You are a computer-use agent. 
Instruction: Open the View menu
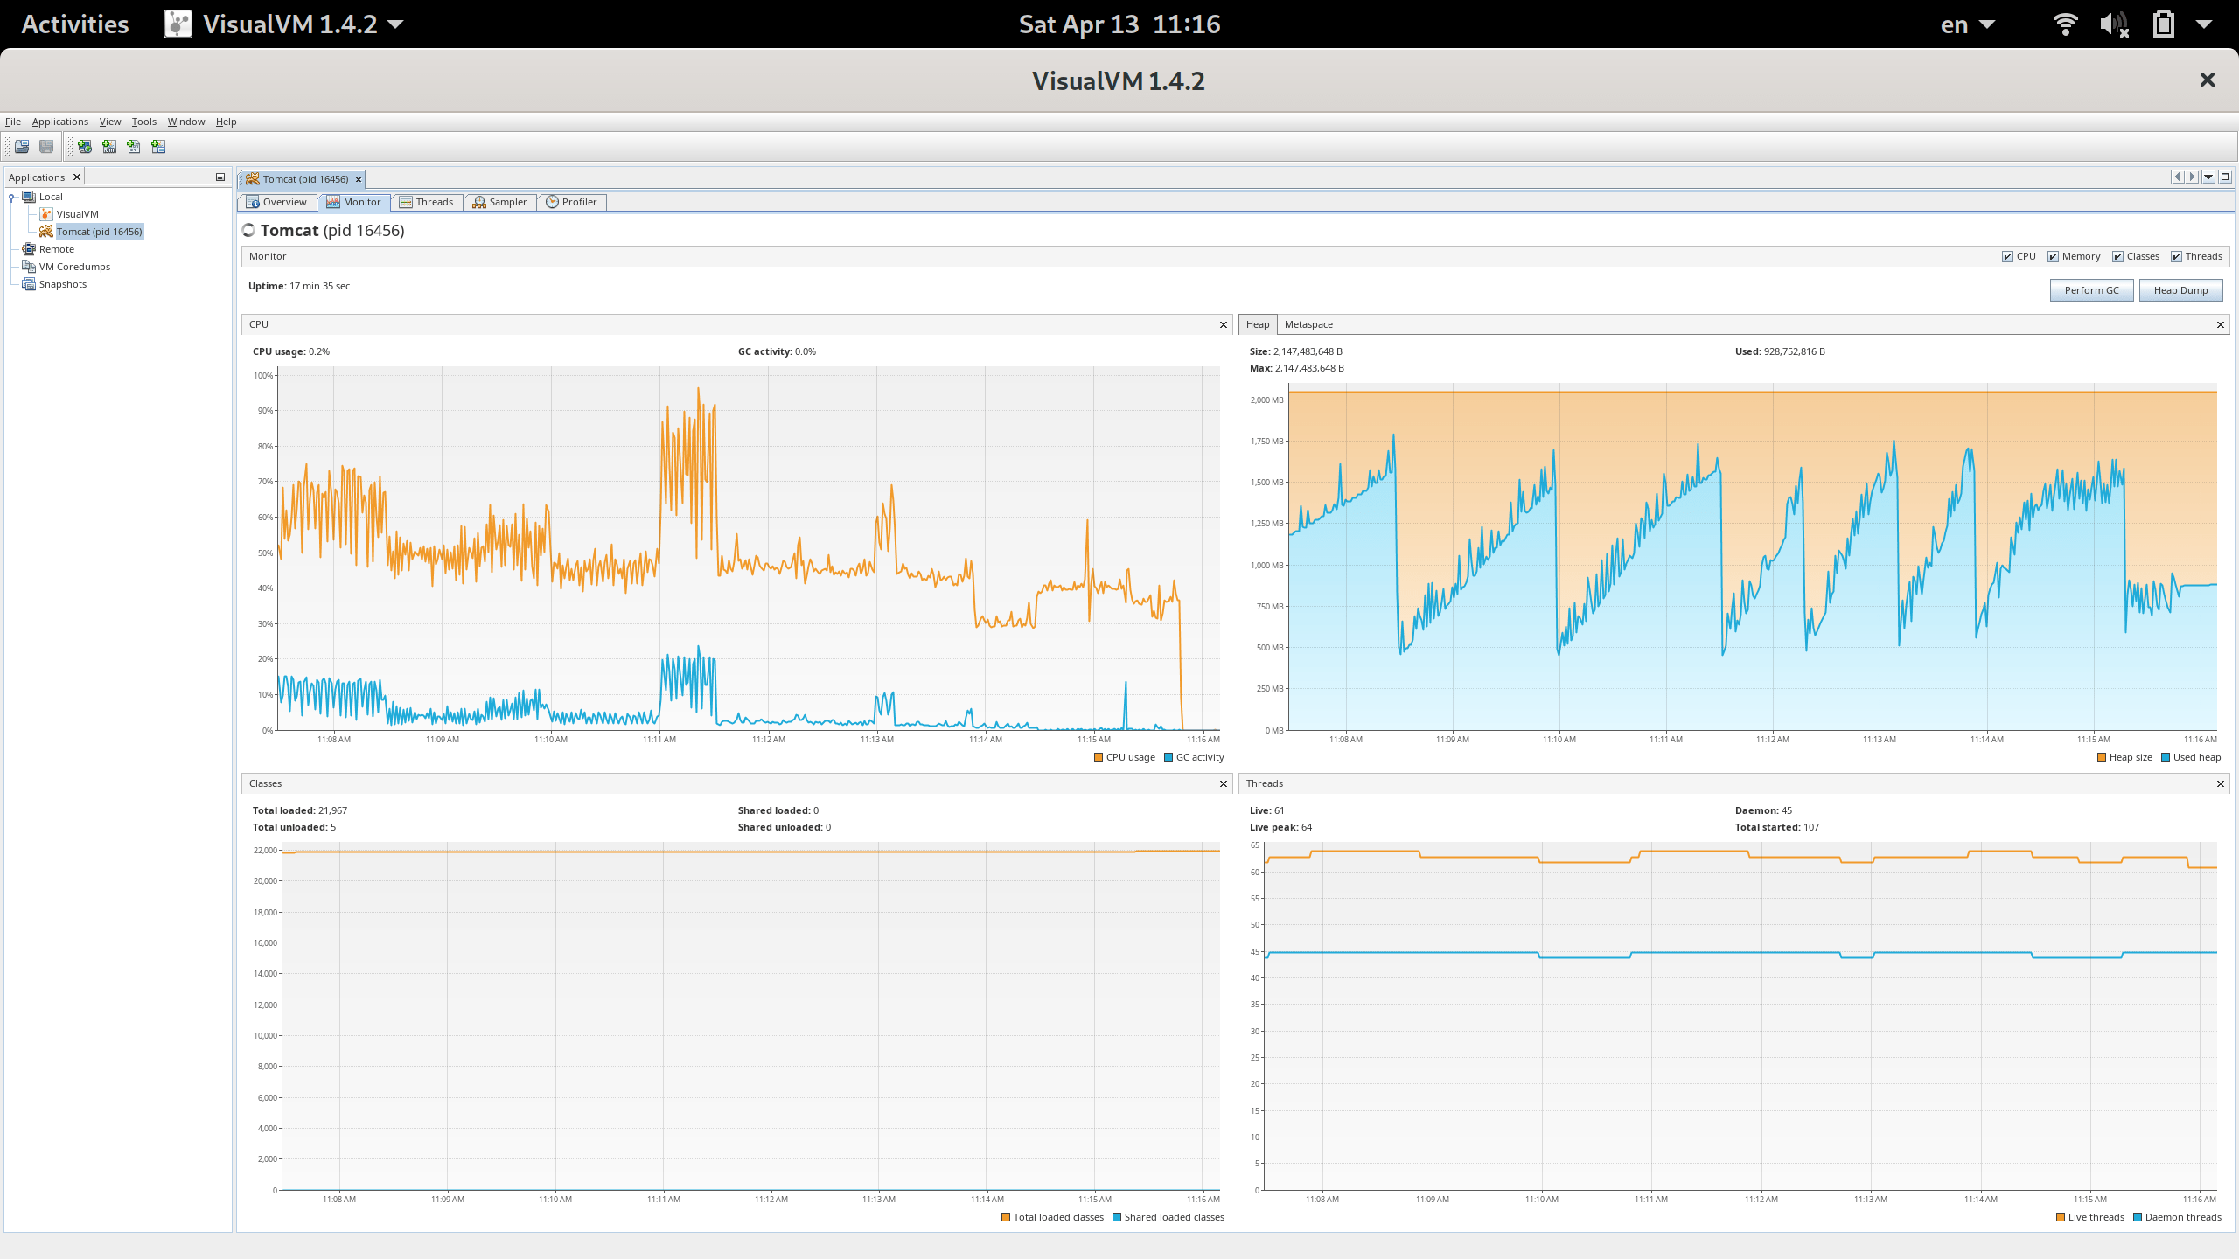click(110, 122)
